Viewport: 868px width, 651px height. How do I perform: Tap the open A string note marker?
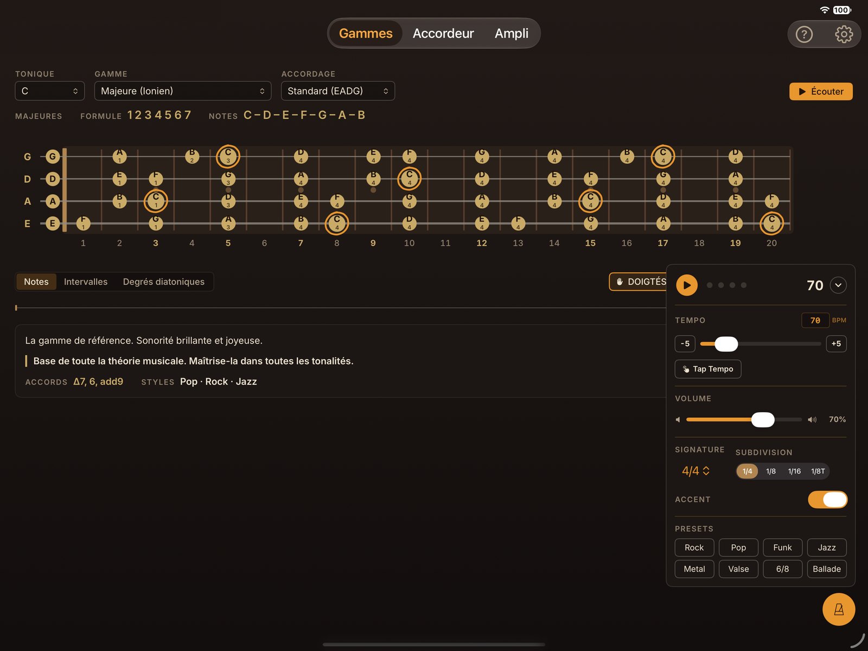53,201
